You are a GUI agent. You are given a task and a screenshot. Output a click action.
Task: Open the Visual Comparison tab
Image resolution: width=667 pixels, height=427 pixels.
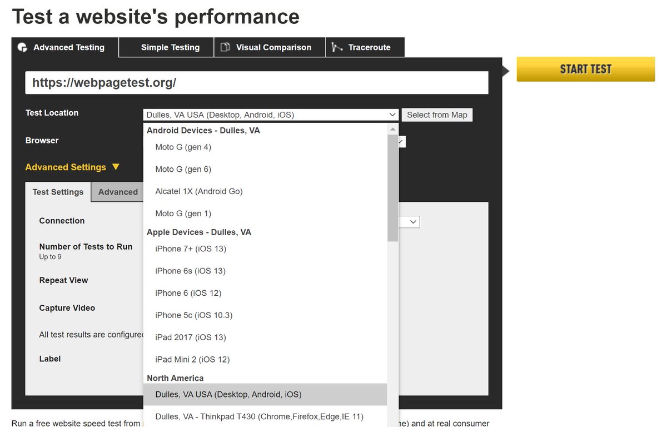[x=270, y=47]
